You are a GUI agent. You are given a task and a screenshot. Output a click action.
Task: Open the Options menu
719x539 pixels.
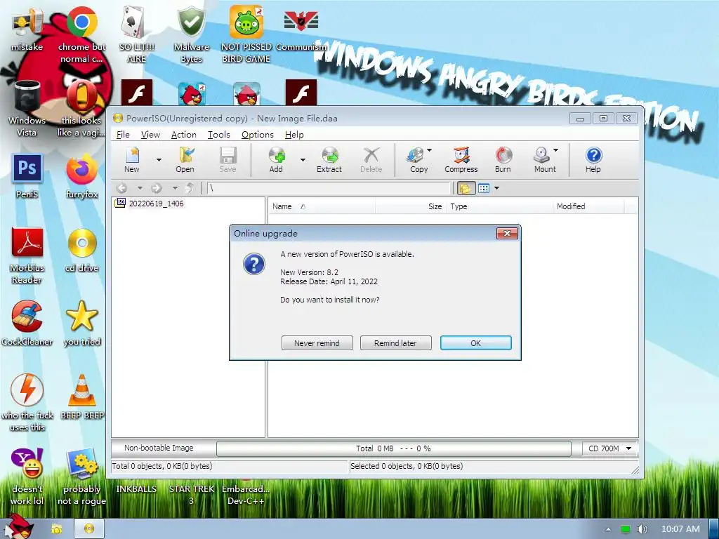click(257, 134)
